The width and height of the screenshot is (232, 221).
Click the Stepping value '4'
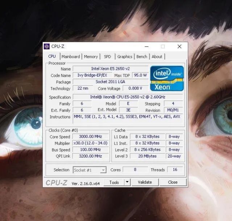[x=173, y=104]
